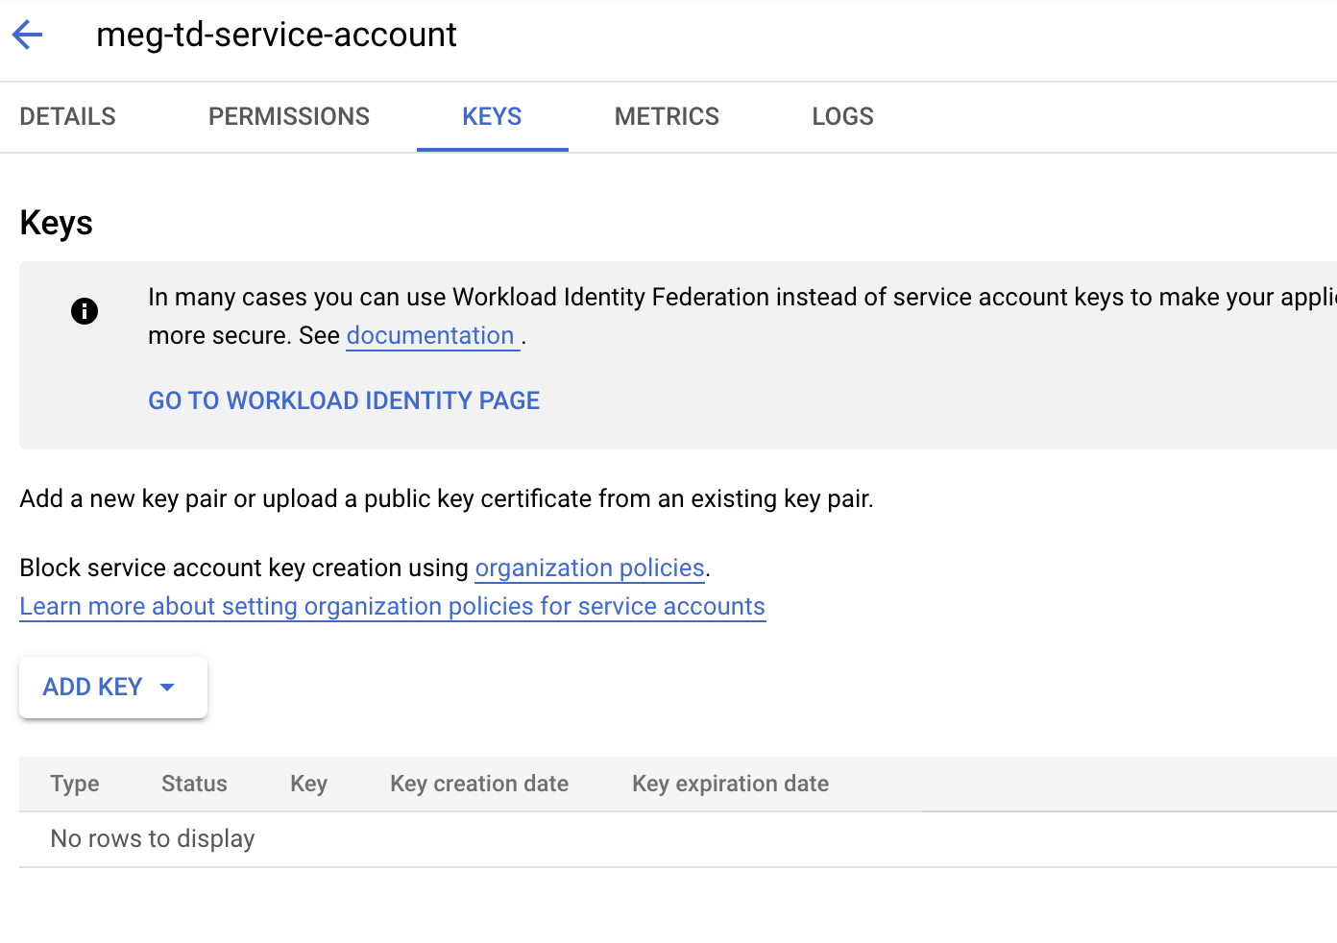The height and width of the screenshot is (943, 1337).
Task: Click the meg-td-service-account page title
Action: click(277, 36)
